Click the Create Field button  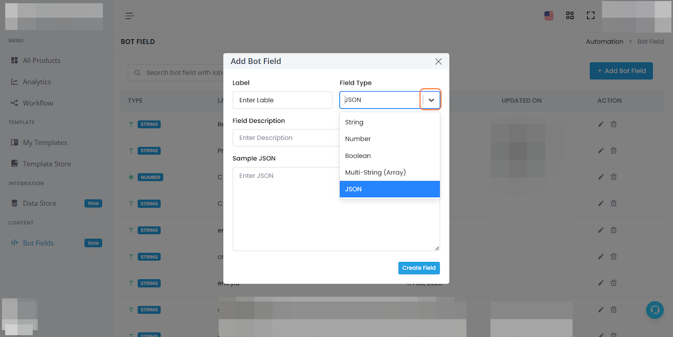[x=419, y=268]
